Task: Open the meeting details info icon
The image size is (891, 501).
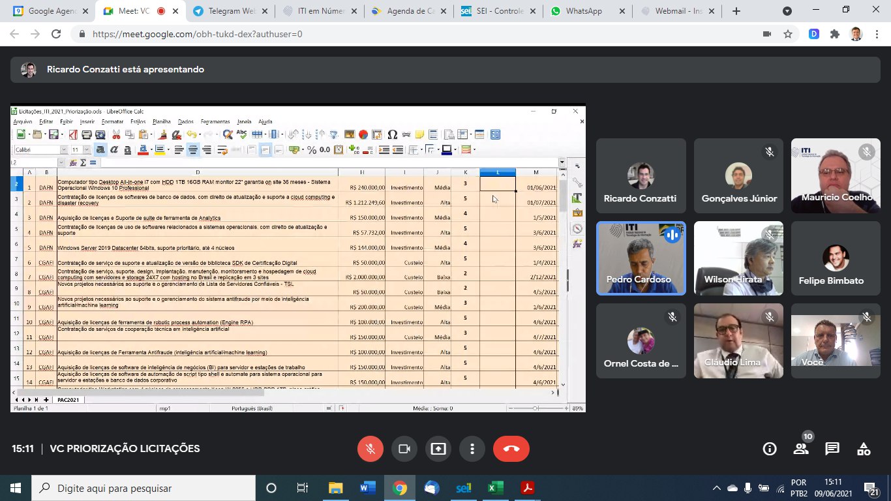Action: [x=770, y=449]
